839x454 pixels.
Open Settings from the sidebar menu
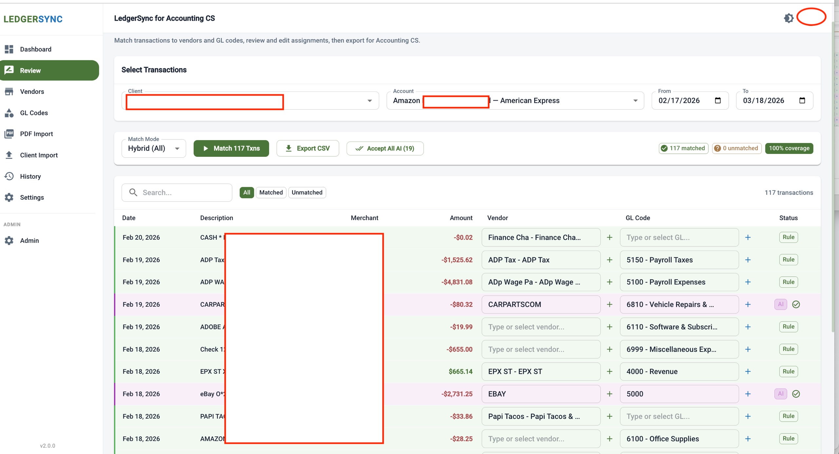(32, 197)
